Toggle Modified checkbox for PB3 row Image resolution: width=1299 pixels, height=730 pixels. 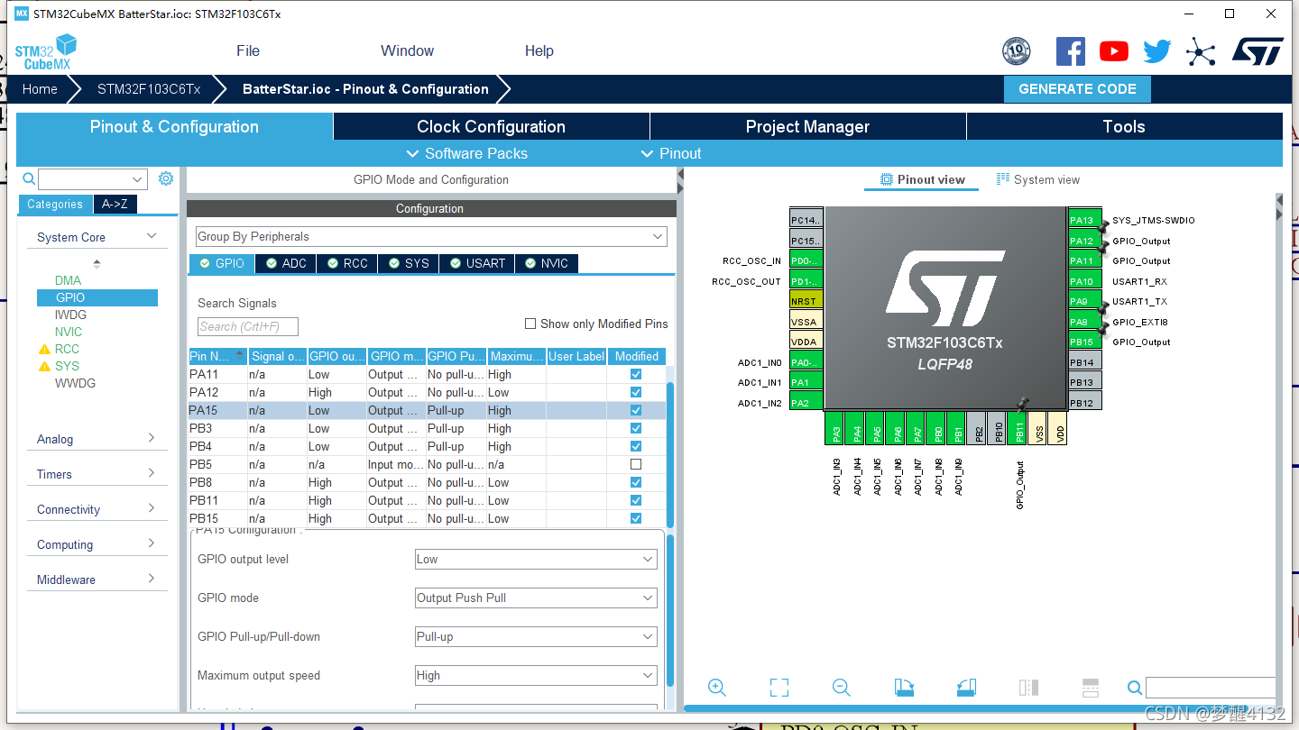[x=636, y=428]
